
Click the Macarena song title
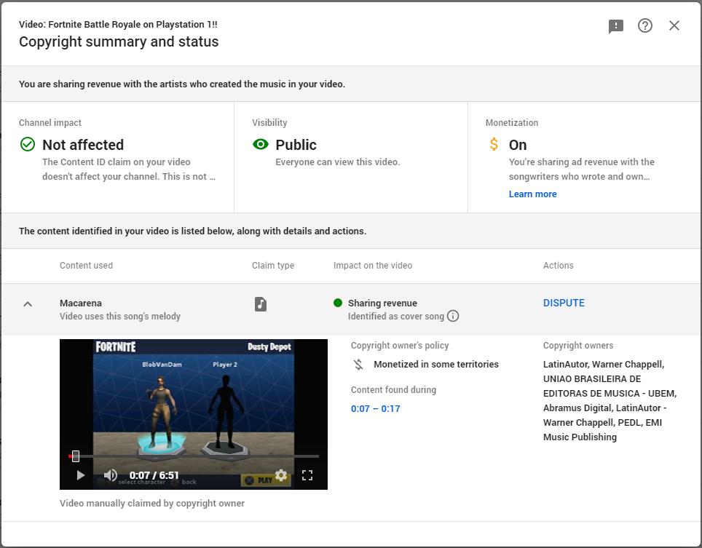point(81,303)
